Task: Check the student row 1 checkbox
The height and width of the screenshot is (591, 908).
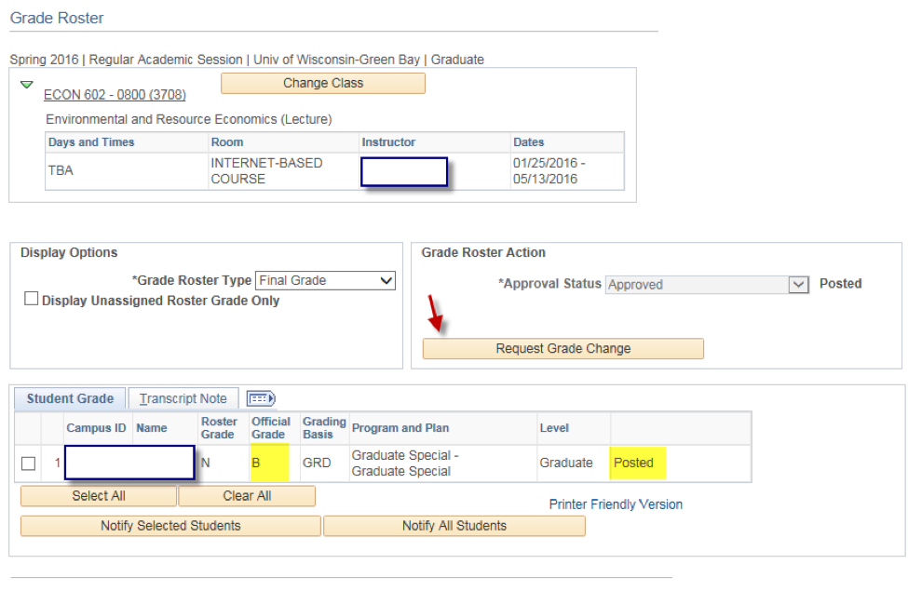Action: point(28,463)
